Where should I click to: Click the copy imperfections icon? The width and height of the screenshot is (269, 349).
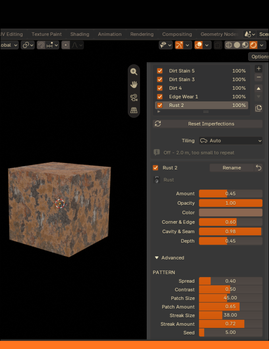point(259,108)
